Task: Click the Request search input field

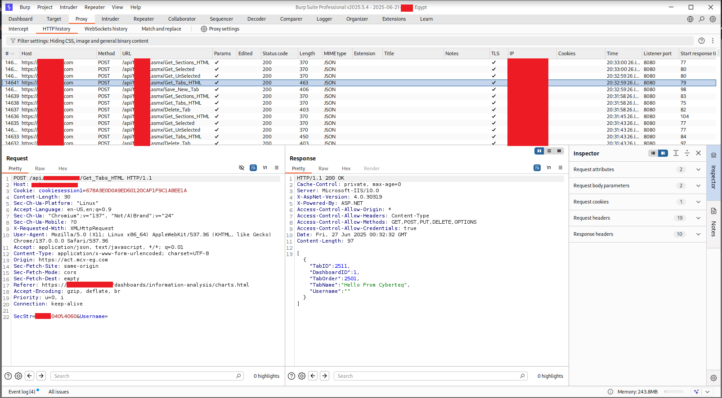Action: click(147, 376)
